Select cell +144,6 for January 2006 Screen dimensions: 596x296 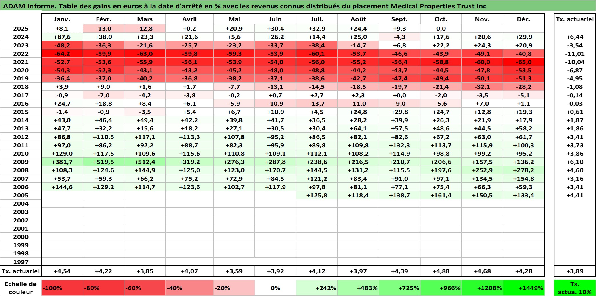tap(62, 187)
